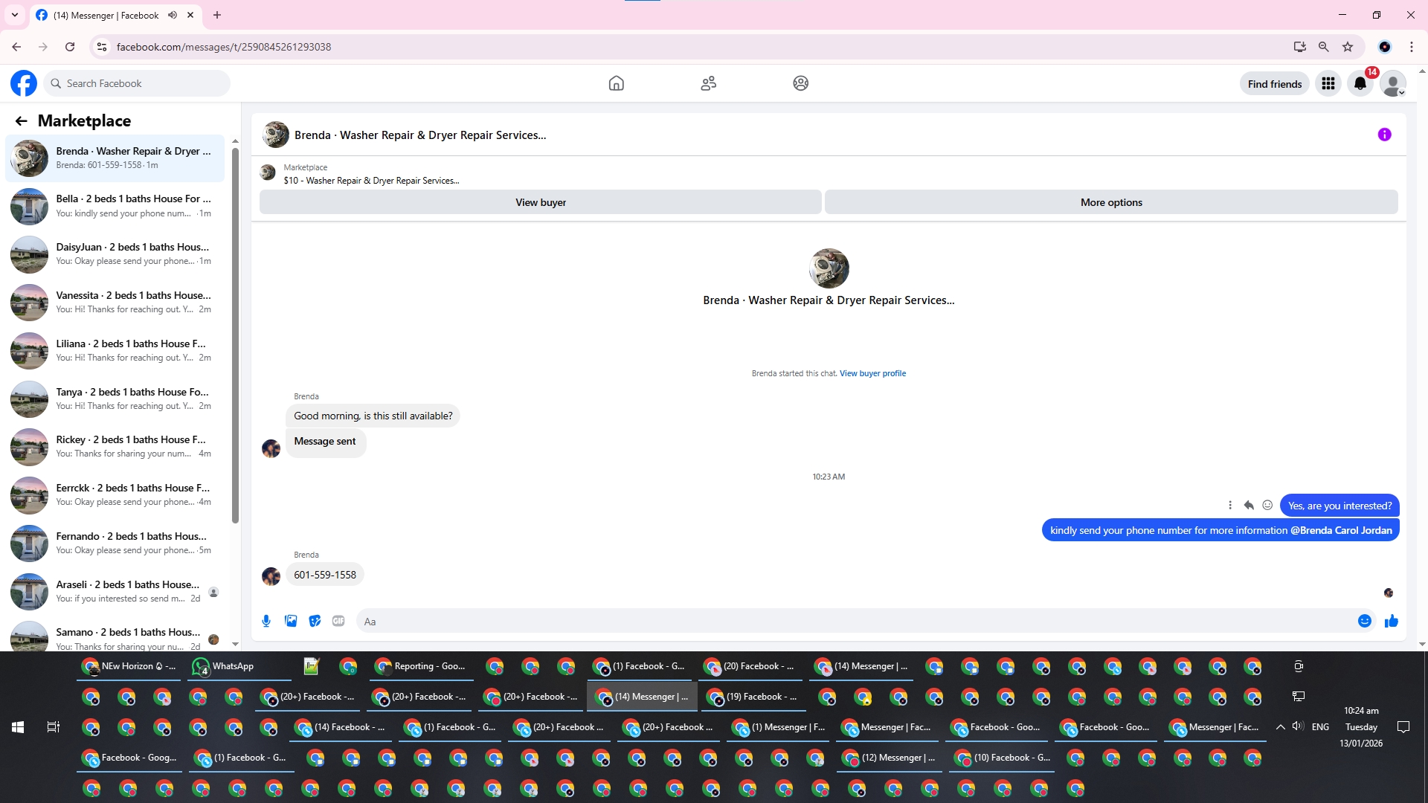Open the Facebook notifications bell

click(x=1360, y=83)
